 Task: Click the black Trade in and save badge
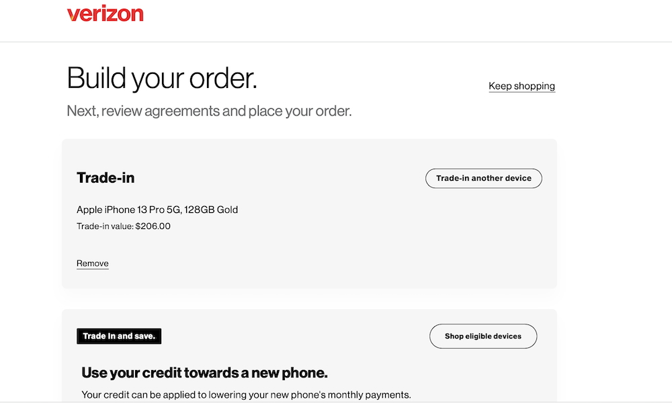[x=119, y=337]
